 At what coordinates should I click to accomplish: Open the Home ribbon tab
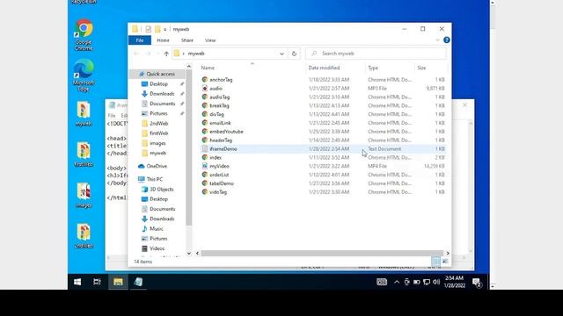click(x=163, y=40)
